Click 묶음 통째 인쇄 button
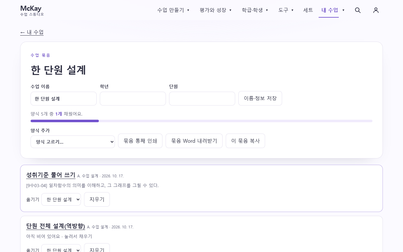This screenshot has height=252, width=403. click(x=140, y=141)
